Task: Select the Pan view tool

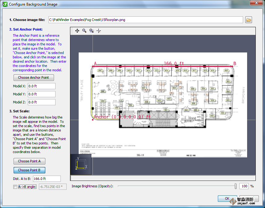Action: [77, 31]
